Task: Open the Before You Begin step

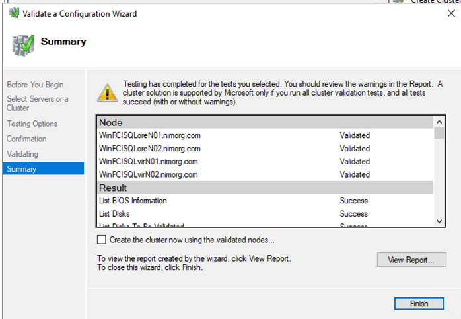Action: point(35,85)
